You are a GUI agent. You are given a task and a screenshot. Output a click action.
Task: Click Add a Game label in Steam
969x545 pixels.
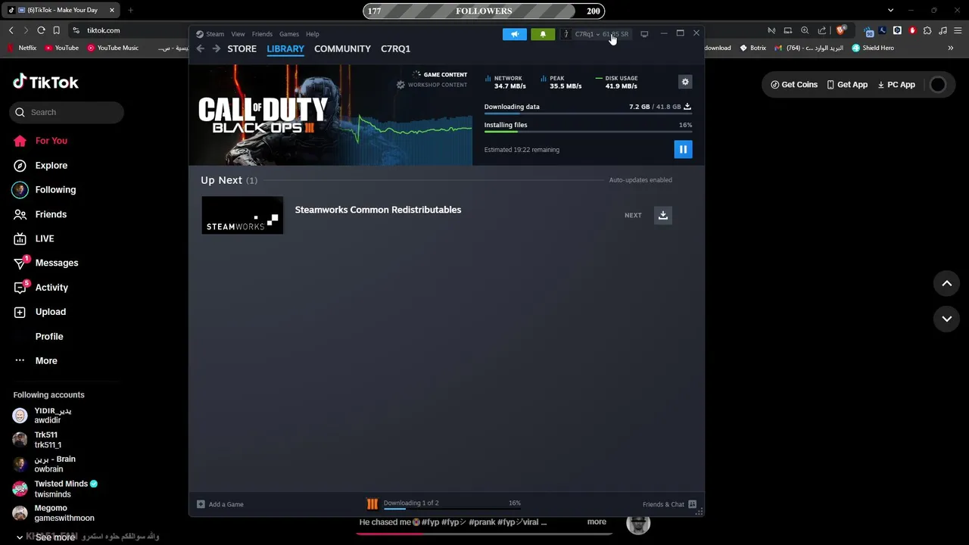226,504
